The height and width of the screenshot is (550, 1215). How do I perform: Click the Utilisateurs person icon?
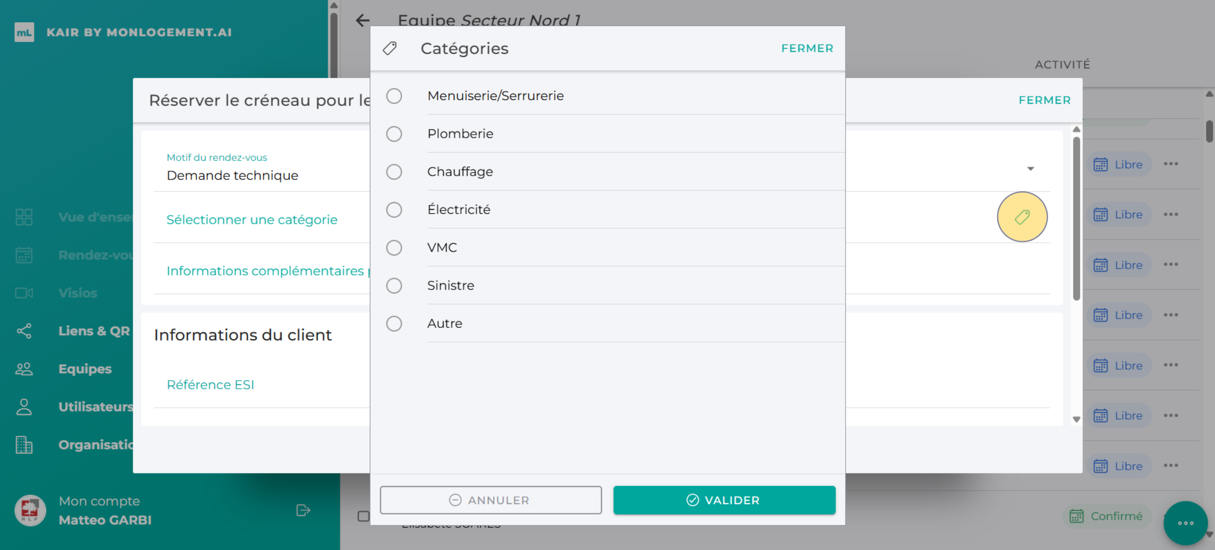tap(24, 407)
